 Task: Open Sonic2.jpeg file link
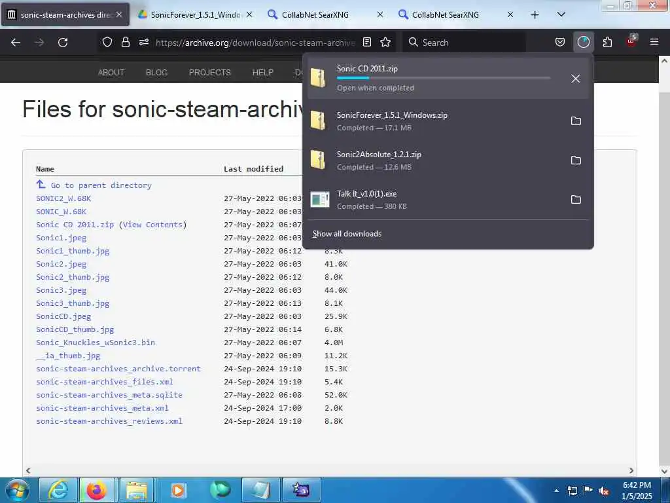tap(61, 265)
